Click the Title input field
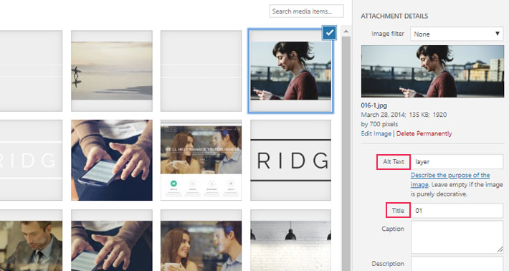Viewport: 509px width, 271px height. (457, 211)
